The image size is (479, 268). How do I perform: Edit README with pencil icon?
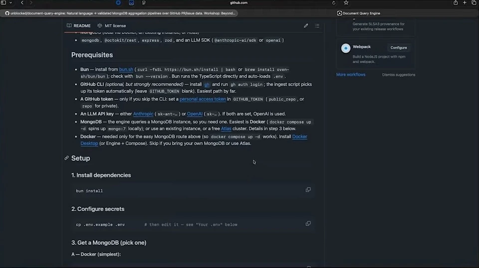tap(306, 25)
